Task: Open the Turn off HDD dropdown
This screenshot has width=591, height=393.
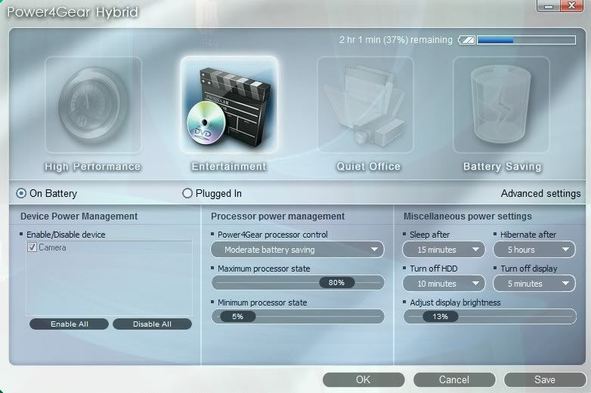Action: coord(444,284)
